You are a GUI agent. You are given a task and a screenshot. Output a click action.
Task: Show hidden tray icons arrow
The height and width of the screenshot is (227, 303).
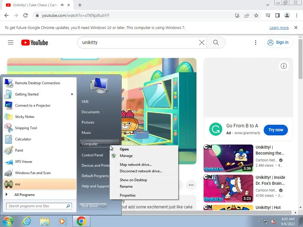259,222
